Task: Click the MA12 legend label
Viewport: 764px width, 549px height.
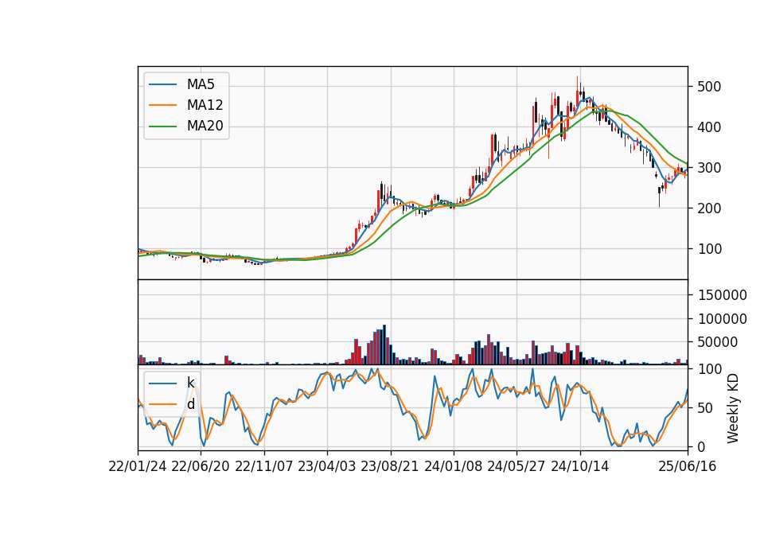Action: 205,105
